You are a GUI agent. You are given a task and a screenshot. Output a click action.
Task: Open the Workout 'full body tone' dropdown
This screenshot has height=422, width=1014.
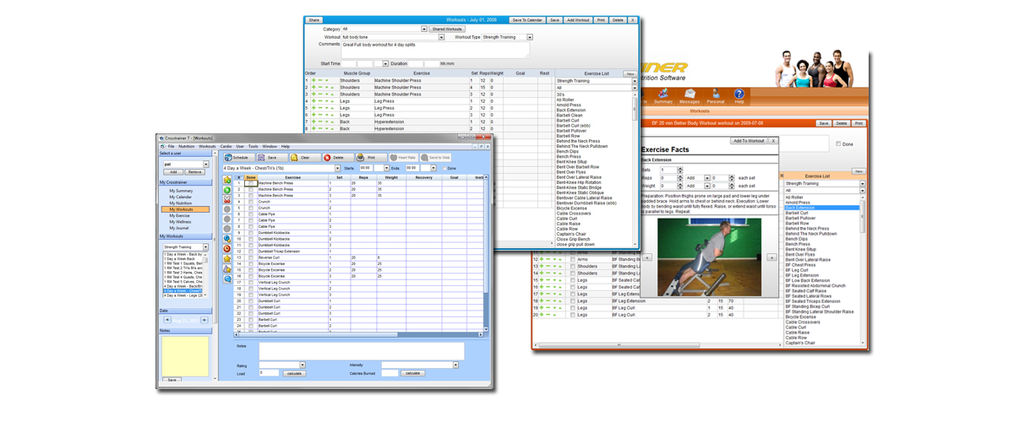click(441, 37)
